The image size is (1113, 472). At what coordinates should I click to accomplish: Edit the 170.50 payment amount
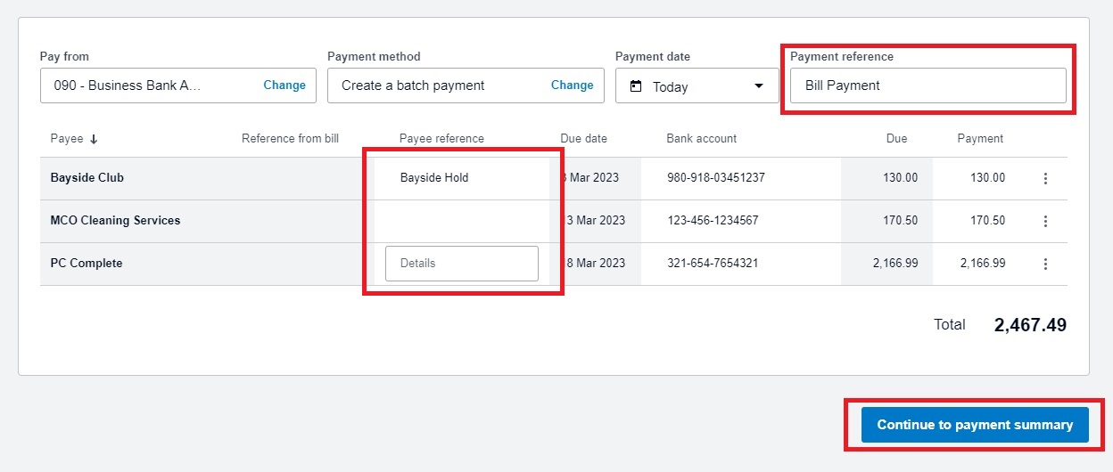click(x=987, y=221)
